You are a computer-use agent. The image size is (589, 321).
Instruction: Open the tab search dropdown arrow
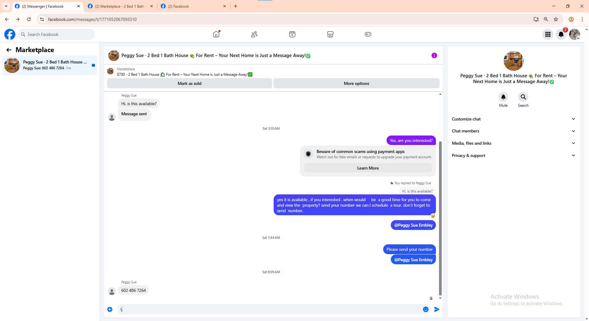6,6
